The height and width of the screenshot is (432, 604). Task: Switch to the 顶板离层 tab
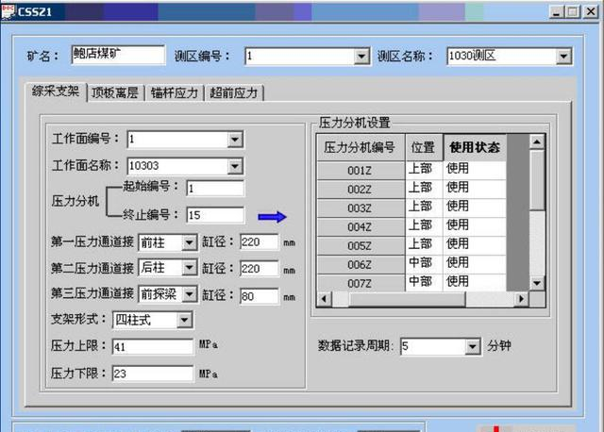pyautogui.click(x=115, y=92)
